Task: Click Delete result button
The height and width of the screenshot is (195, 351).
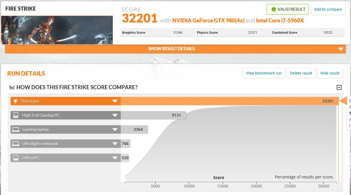Action: [301, 73]
